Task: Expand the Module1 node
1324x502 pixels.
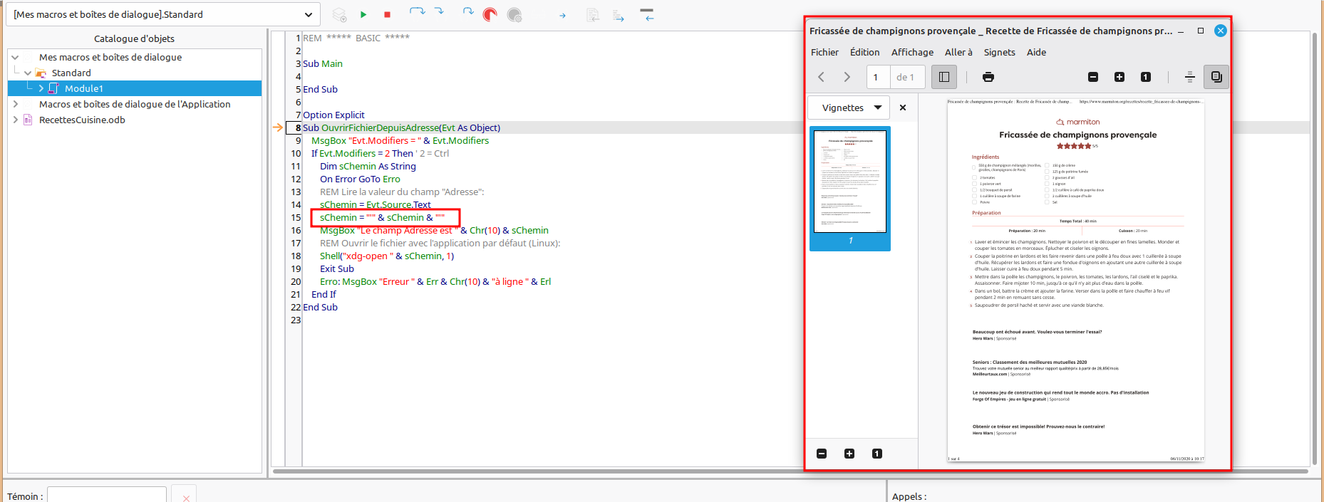Action: tap(41, 88)
